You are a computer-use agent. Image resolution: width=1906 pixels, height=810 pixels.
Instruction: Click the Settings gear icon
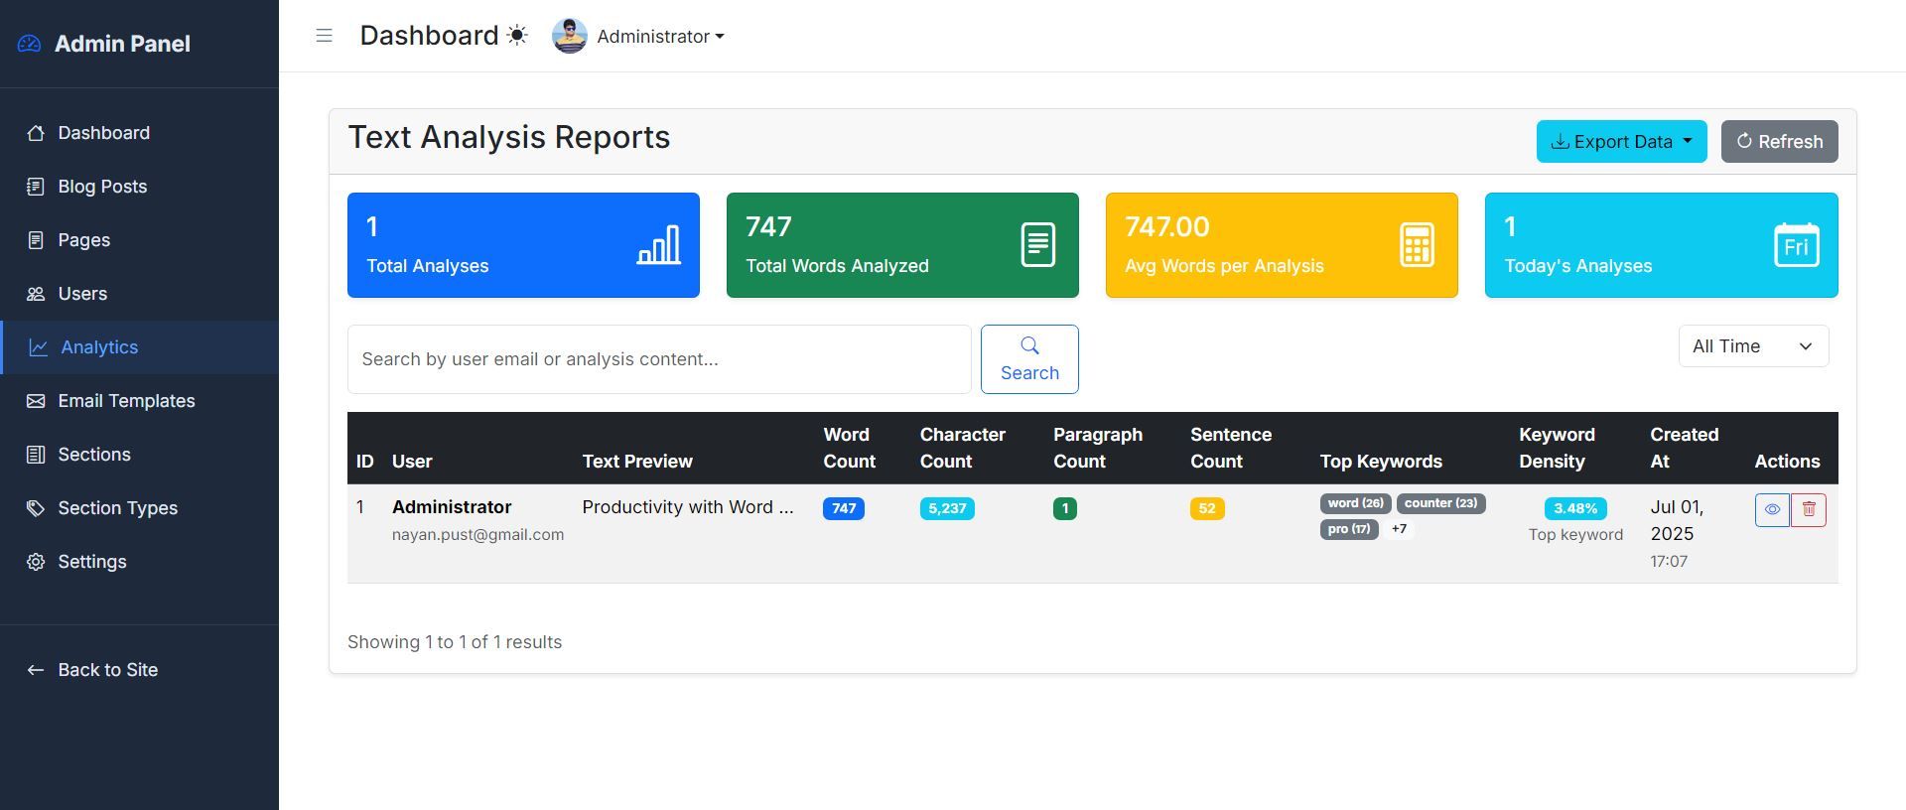[x=36, y=562]
